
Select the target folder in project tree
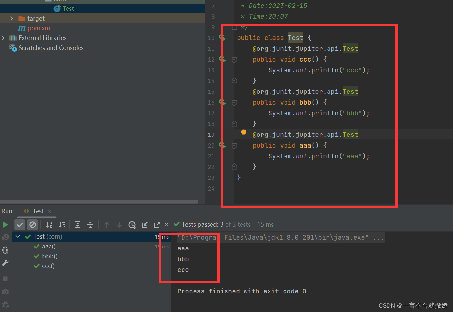tap(36, 19)
